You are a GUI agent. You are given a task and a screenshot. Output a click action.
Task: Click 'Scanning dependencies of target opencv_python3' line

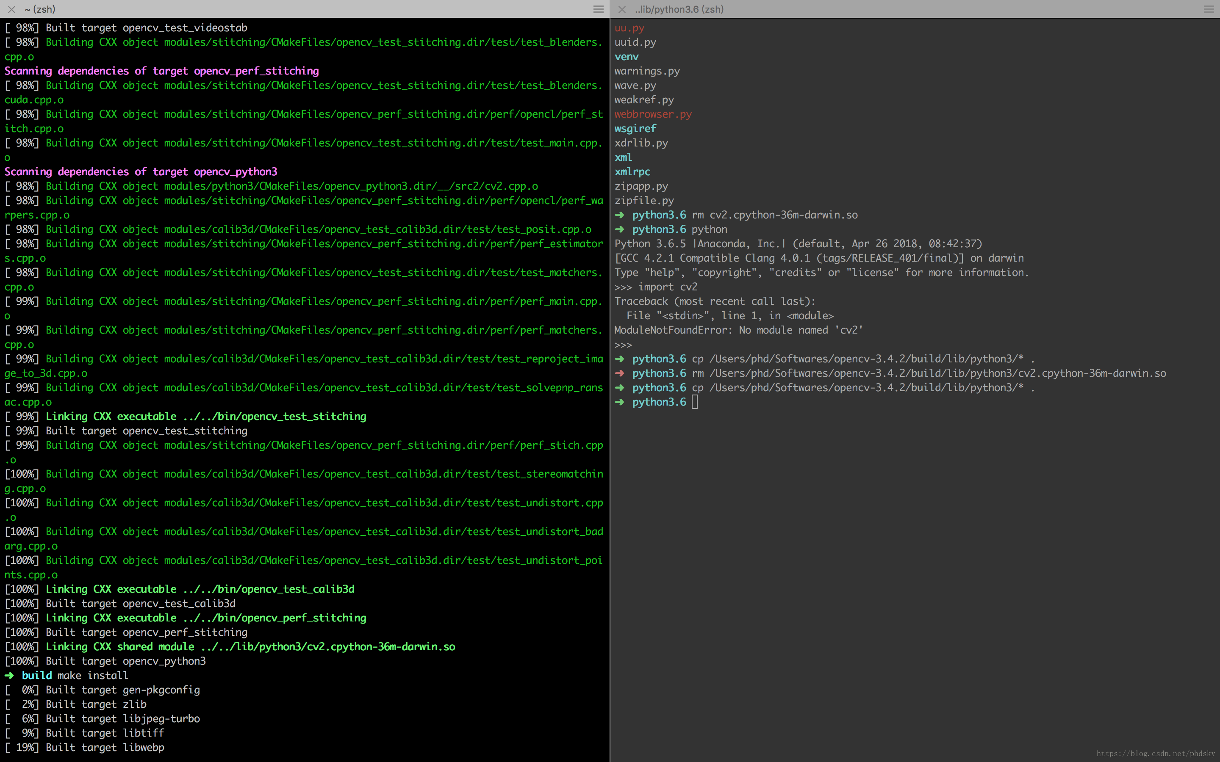[x=141, y=172]
